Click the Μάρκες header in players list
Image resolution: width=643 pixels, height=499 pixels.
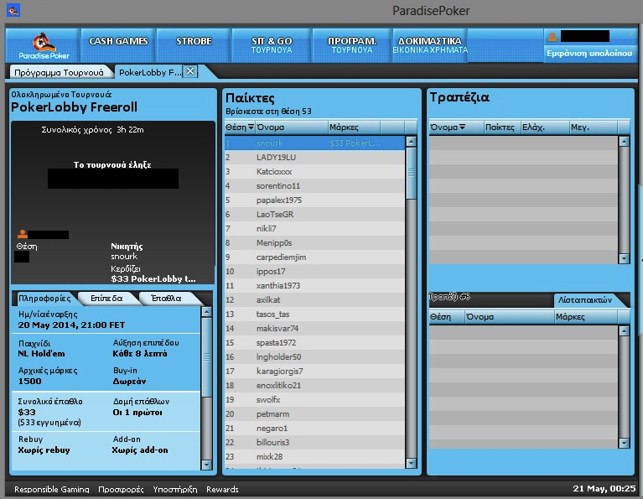354,127
